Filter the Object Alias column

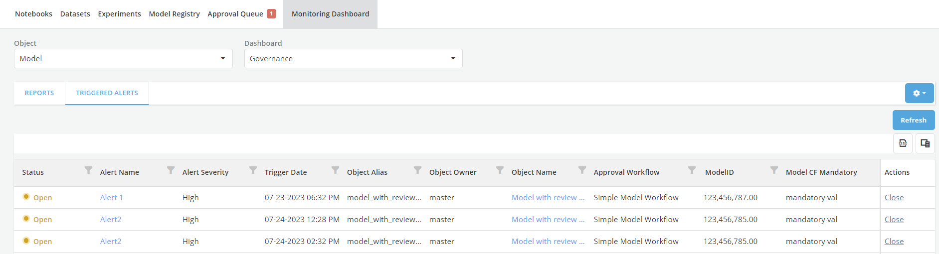click(x=417, y=170)
